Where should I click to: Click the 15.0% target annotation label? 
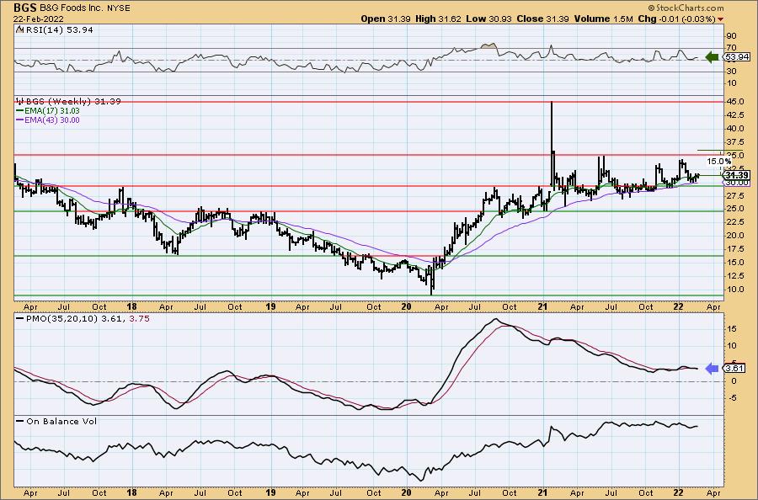(719, 161)
